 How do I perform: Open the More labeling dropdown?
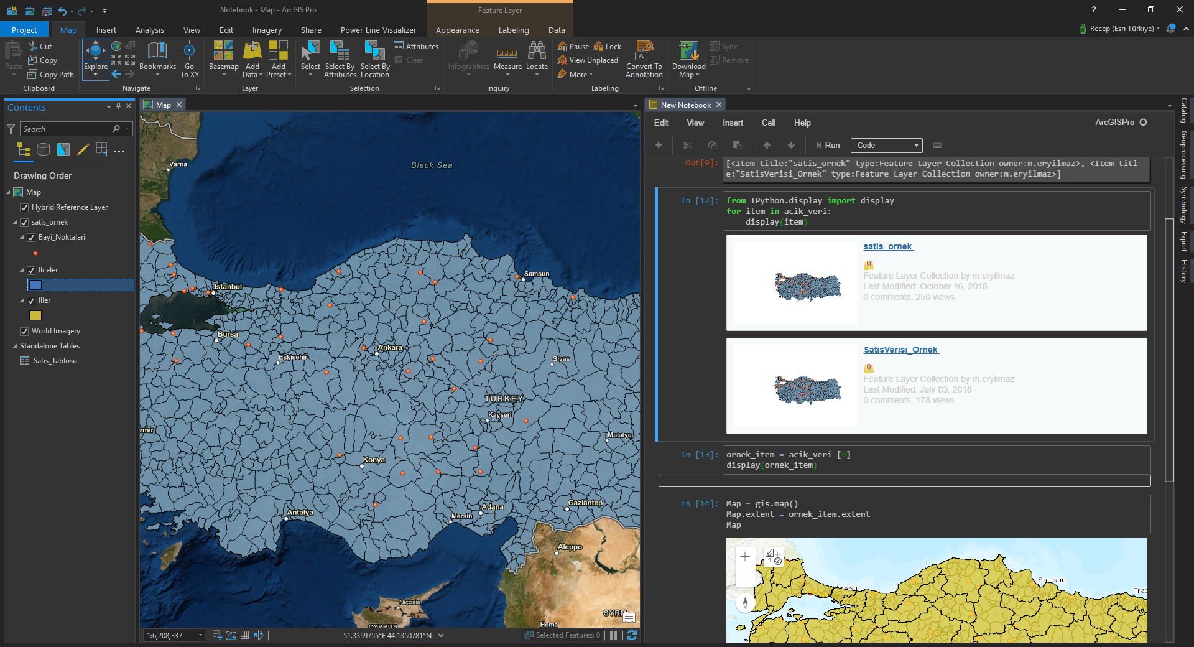[576, 74]
